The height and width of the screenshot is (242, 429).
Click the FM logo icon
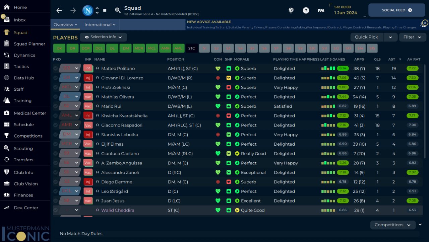tap(321, 10)
